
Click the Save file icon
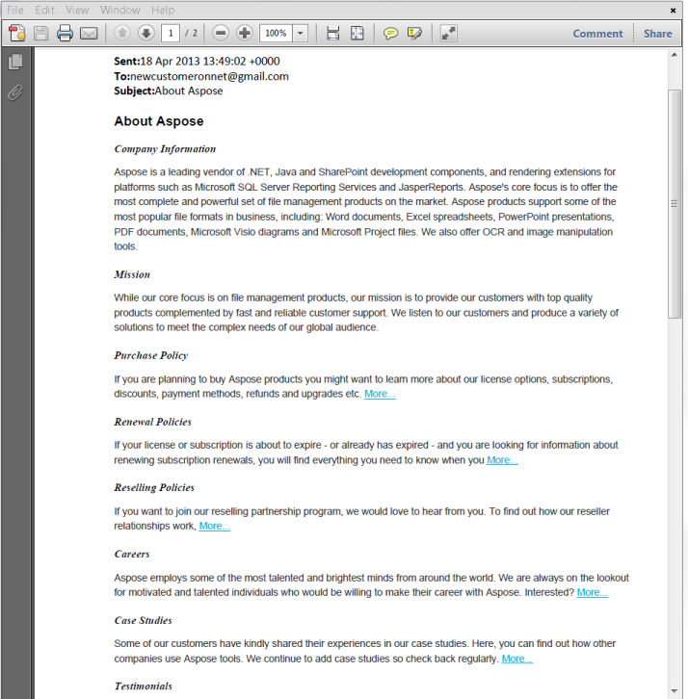pos(41,34)
